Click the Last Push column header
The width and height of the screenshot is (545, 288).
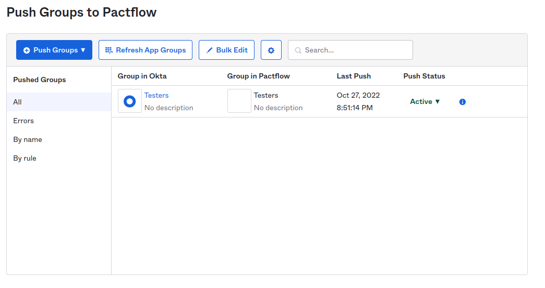pos(354,76)
